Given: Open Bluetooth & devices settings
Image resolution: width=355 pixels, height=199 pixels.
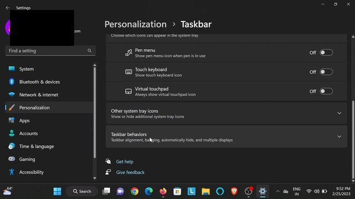Looking at the screenshot, I should [49, 82].
